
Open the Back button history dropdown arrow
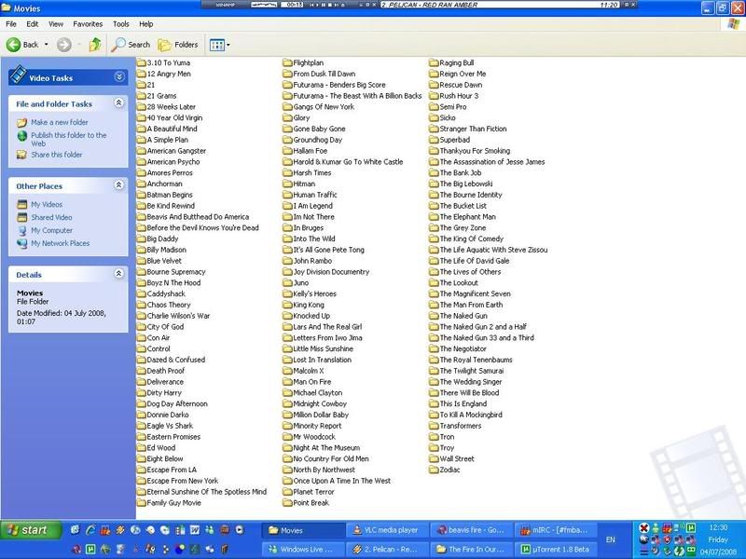pyautogui.click(x=46, y=45)
